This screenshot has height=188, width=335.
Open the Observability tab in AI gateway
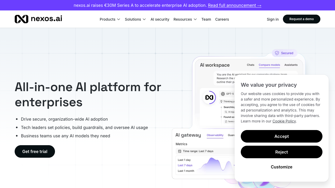point(215,135)
